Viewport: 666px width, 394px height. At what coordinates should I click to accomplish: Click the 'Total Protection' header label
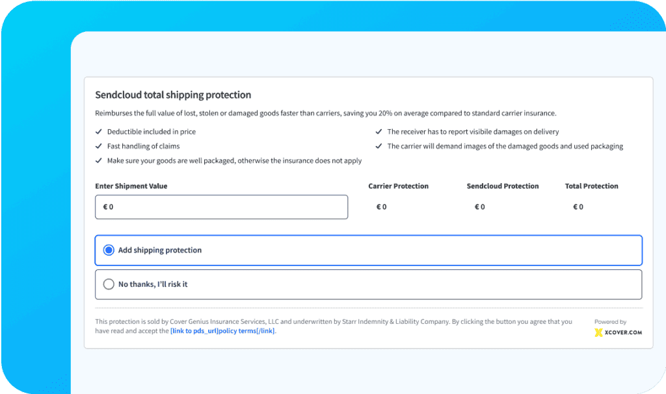tap(591, 186)
